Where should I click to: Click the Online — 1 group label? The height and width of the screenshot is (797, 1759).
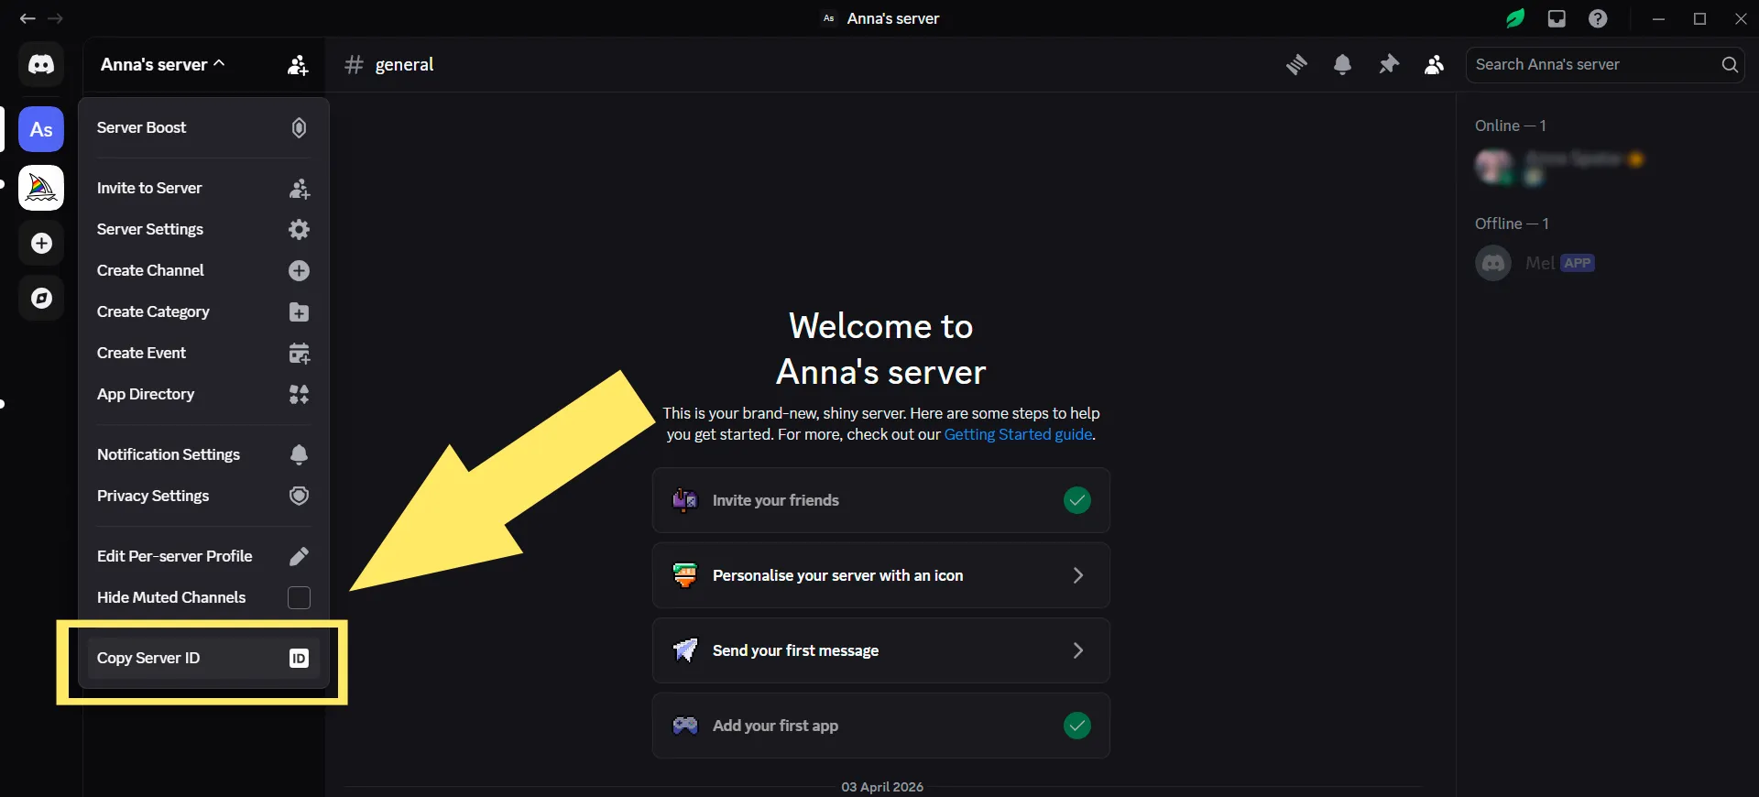(x=1510, y=126)
